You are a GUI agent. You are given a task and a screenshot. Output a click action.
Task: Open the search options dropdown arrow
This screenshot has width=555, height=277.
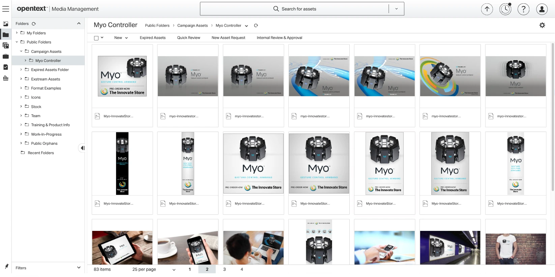pyautogui.click(x=397, y=9)
